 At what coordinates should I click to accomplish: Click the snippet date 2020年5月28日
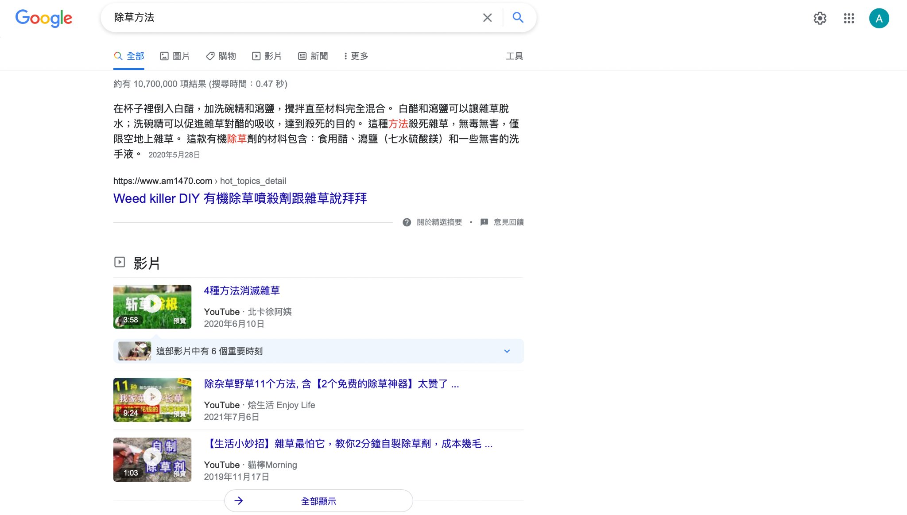click(174, 155)
